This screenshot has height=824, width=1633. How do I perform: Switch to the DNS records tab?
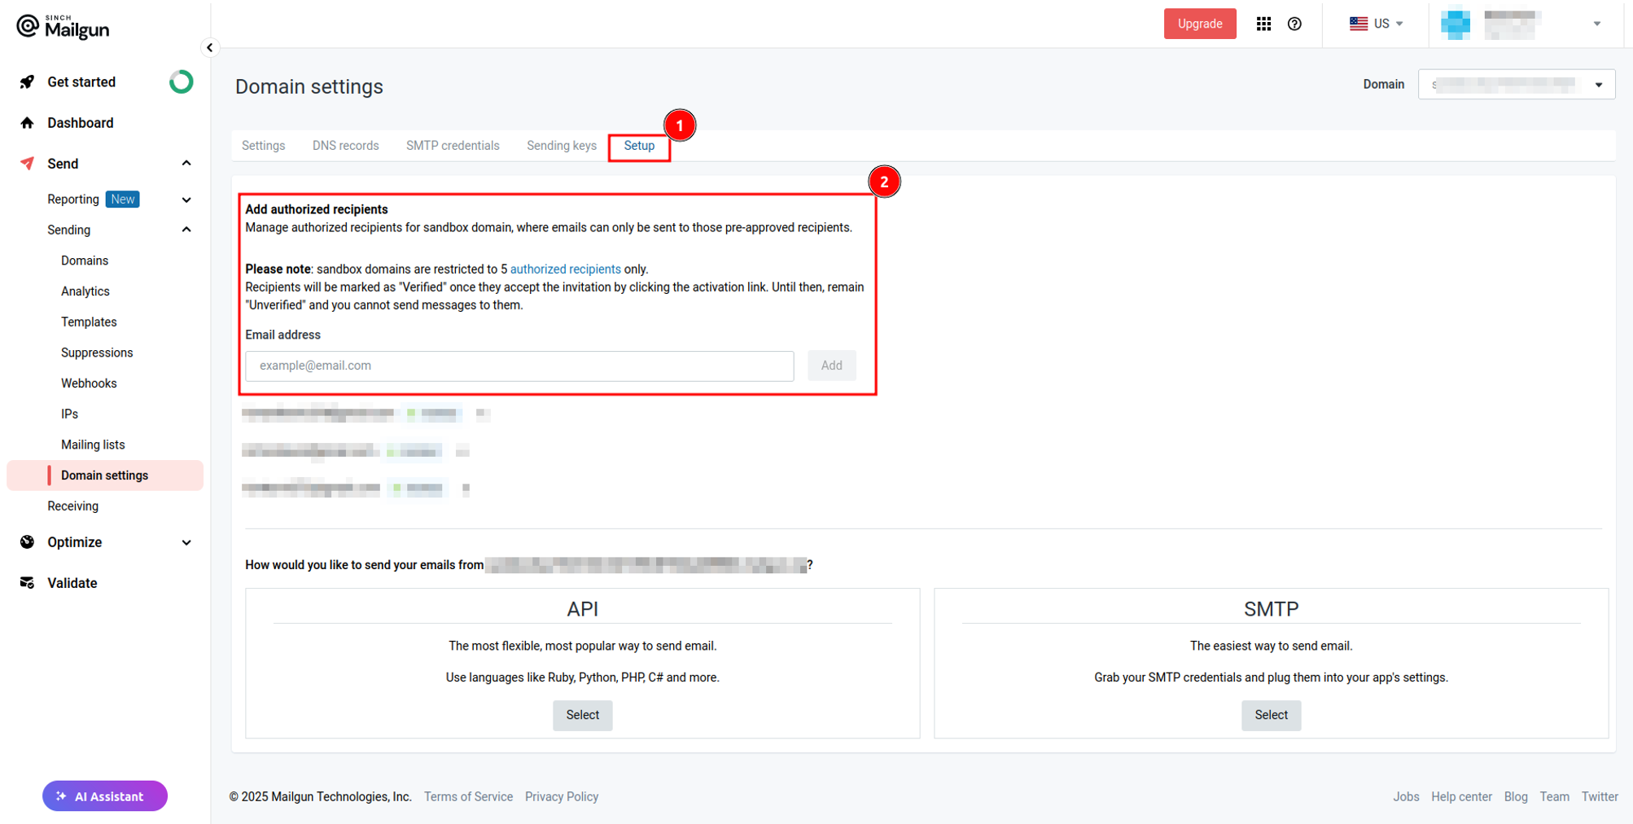pyautogui.click(x=345, y=146)
